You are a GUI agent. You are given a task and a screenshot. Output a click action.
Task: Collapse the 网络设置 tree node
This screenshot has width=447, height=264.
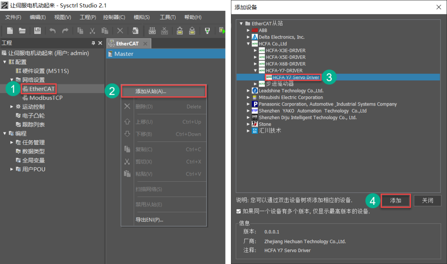click(12, 80)
